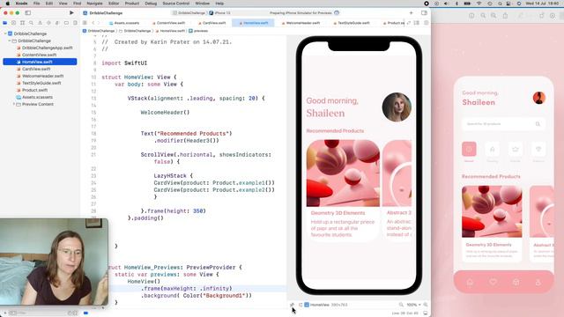This screenshot has height=317, width=564.
Task: Switch to the Assets.xcassets tab
Action: pyautogui.click(x=124, y=23)
